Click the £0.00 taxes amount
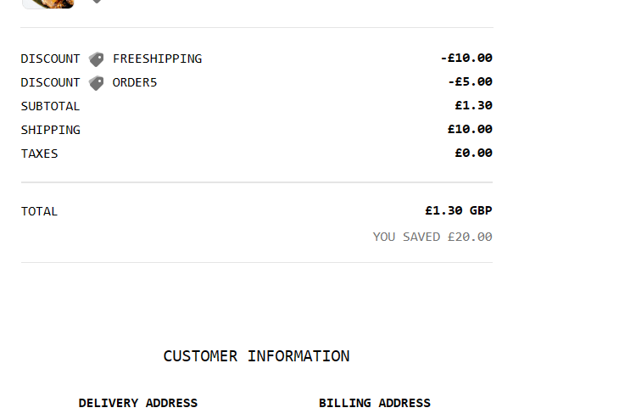Image resolution: width=619 pixels, height=419 pixels. click(x=473, y=153)
